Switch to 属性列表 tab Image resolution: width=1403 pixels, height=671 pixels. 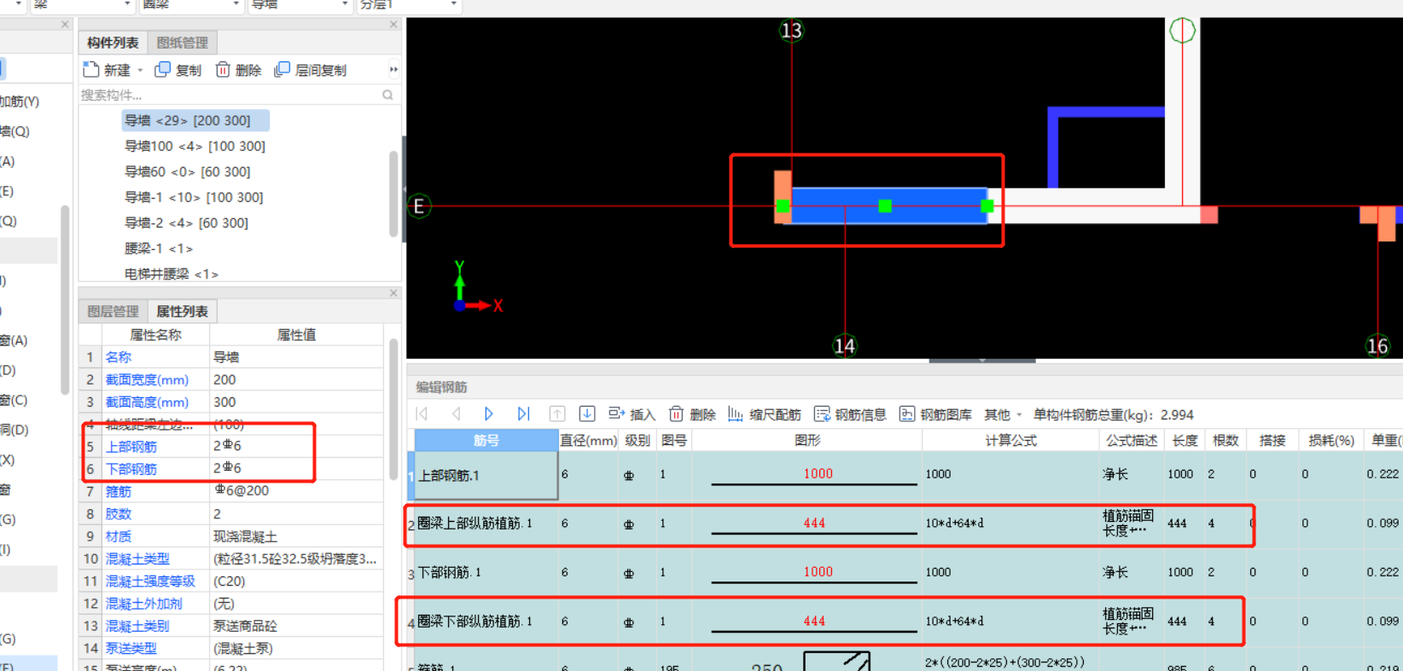(x=182, y=311)
